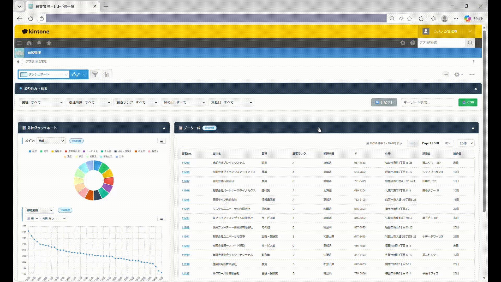
Task: Open the 業種 filter dropdown
Action: [42, 102]
